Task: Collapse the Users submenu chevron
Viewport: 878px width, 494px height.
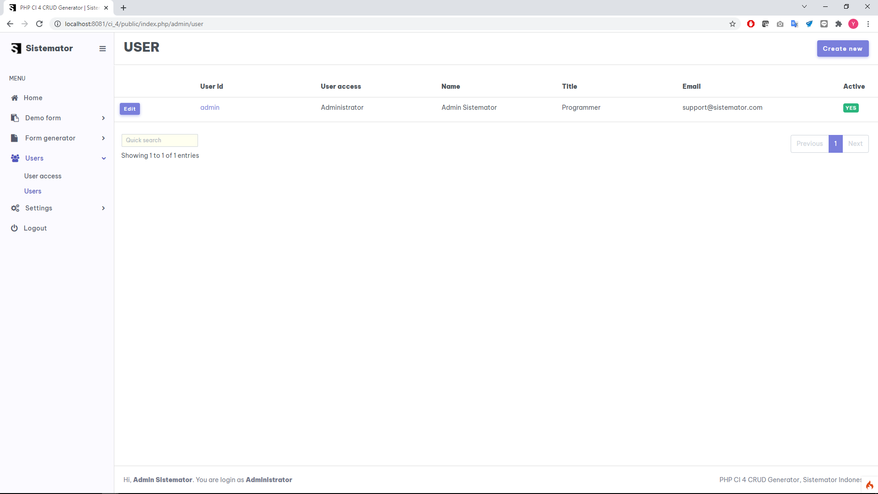Action: tap(104, 158)
